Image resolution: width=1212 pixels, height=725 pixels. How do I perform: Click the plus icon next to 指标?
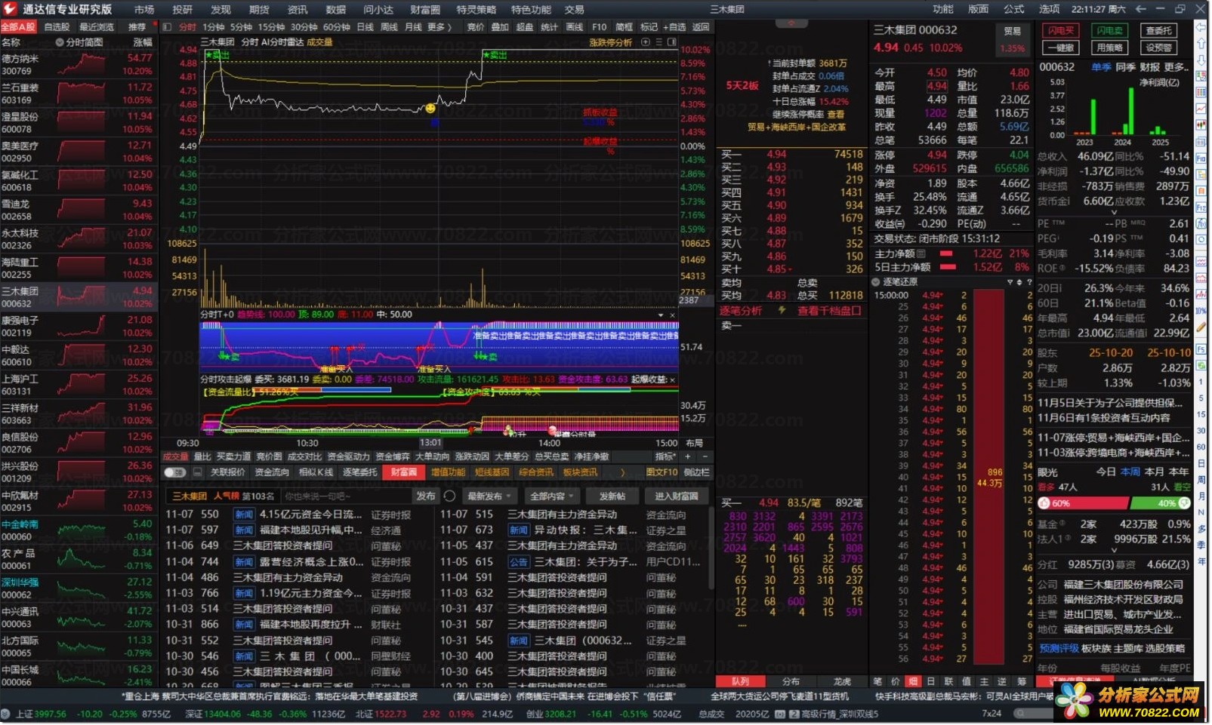[688, 456]
